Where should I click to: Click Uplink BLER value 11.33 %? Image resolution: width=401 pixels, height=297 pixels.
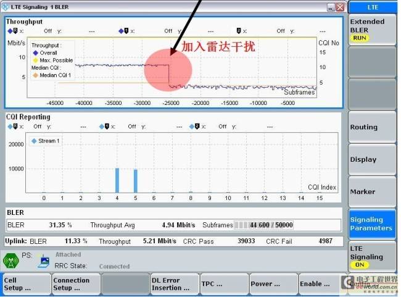pos(76,241)
